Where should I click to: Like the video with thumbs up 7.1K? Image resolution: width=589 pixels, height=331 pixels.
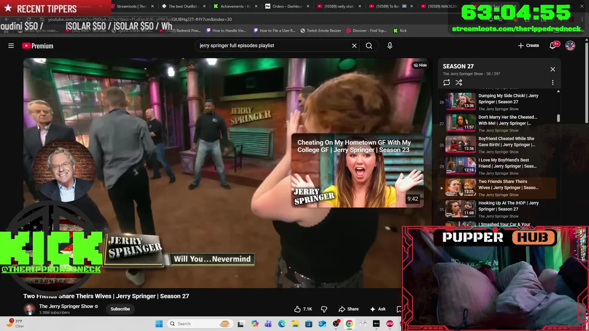pyautogui.click(x=303, y=309)
